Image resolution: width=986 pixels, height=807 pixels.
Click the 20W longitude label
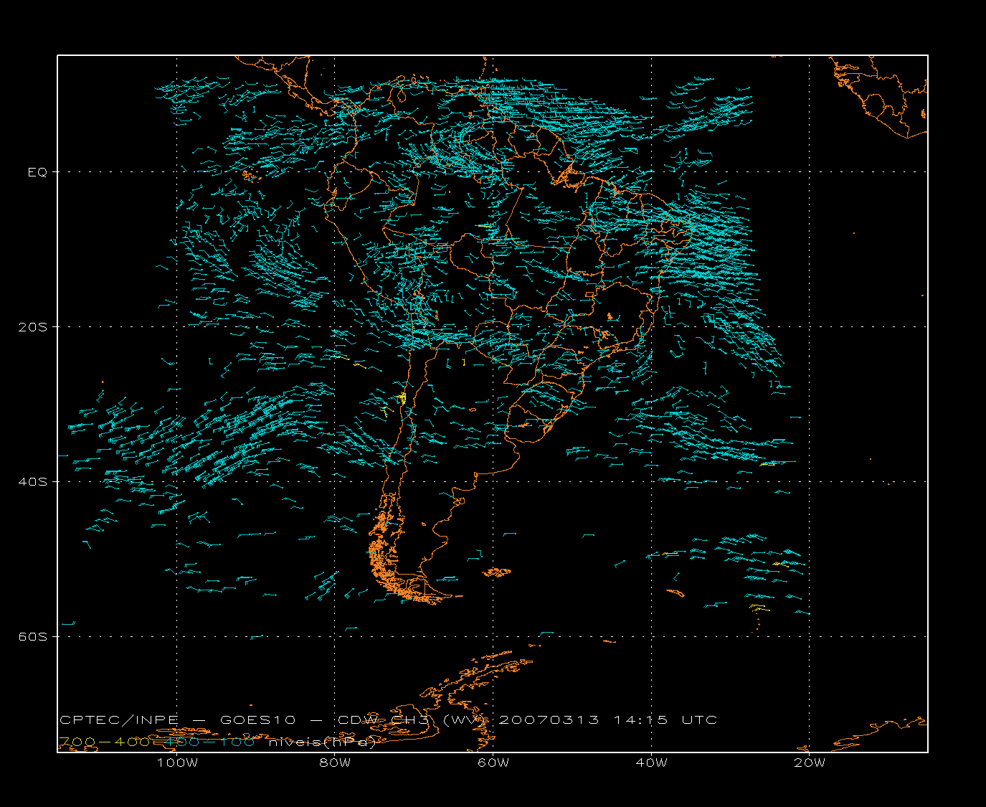(x=810, y=763)
